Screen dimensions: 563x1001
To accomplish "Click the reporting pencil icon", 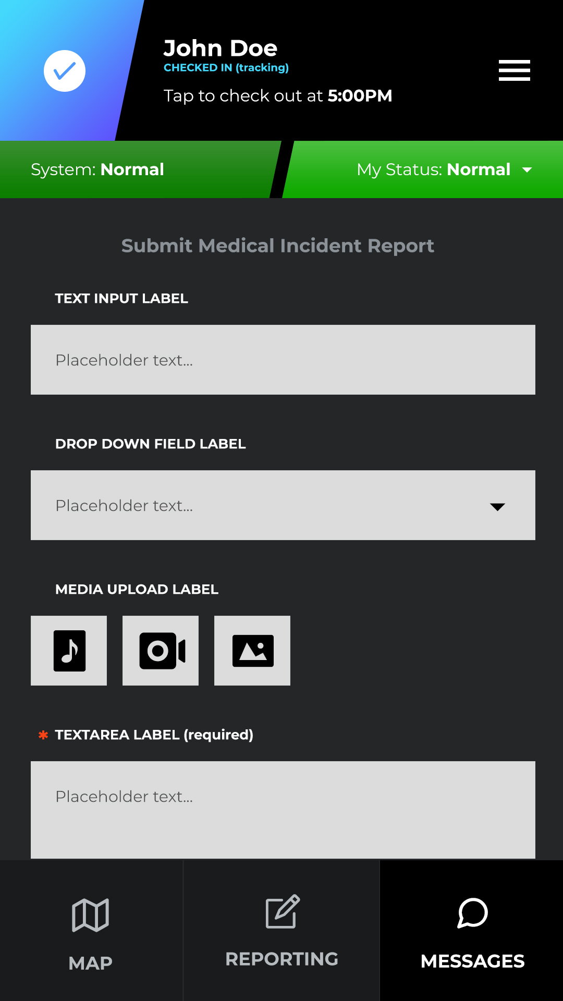I will click(x=283, y=911).
